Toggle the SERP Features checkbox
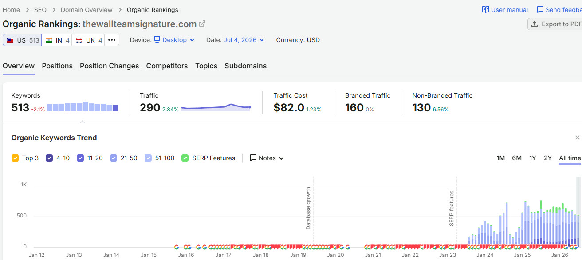Viewport: 582px width, 260px height. click(185, 158)
